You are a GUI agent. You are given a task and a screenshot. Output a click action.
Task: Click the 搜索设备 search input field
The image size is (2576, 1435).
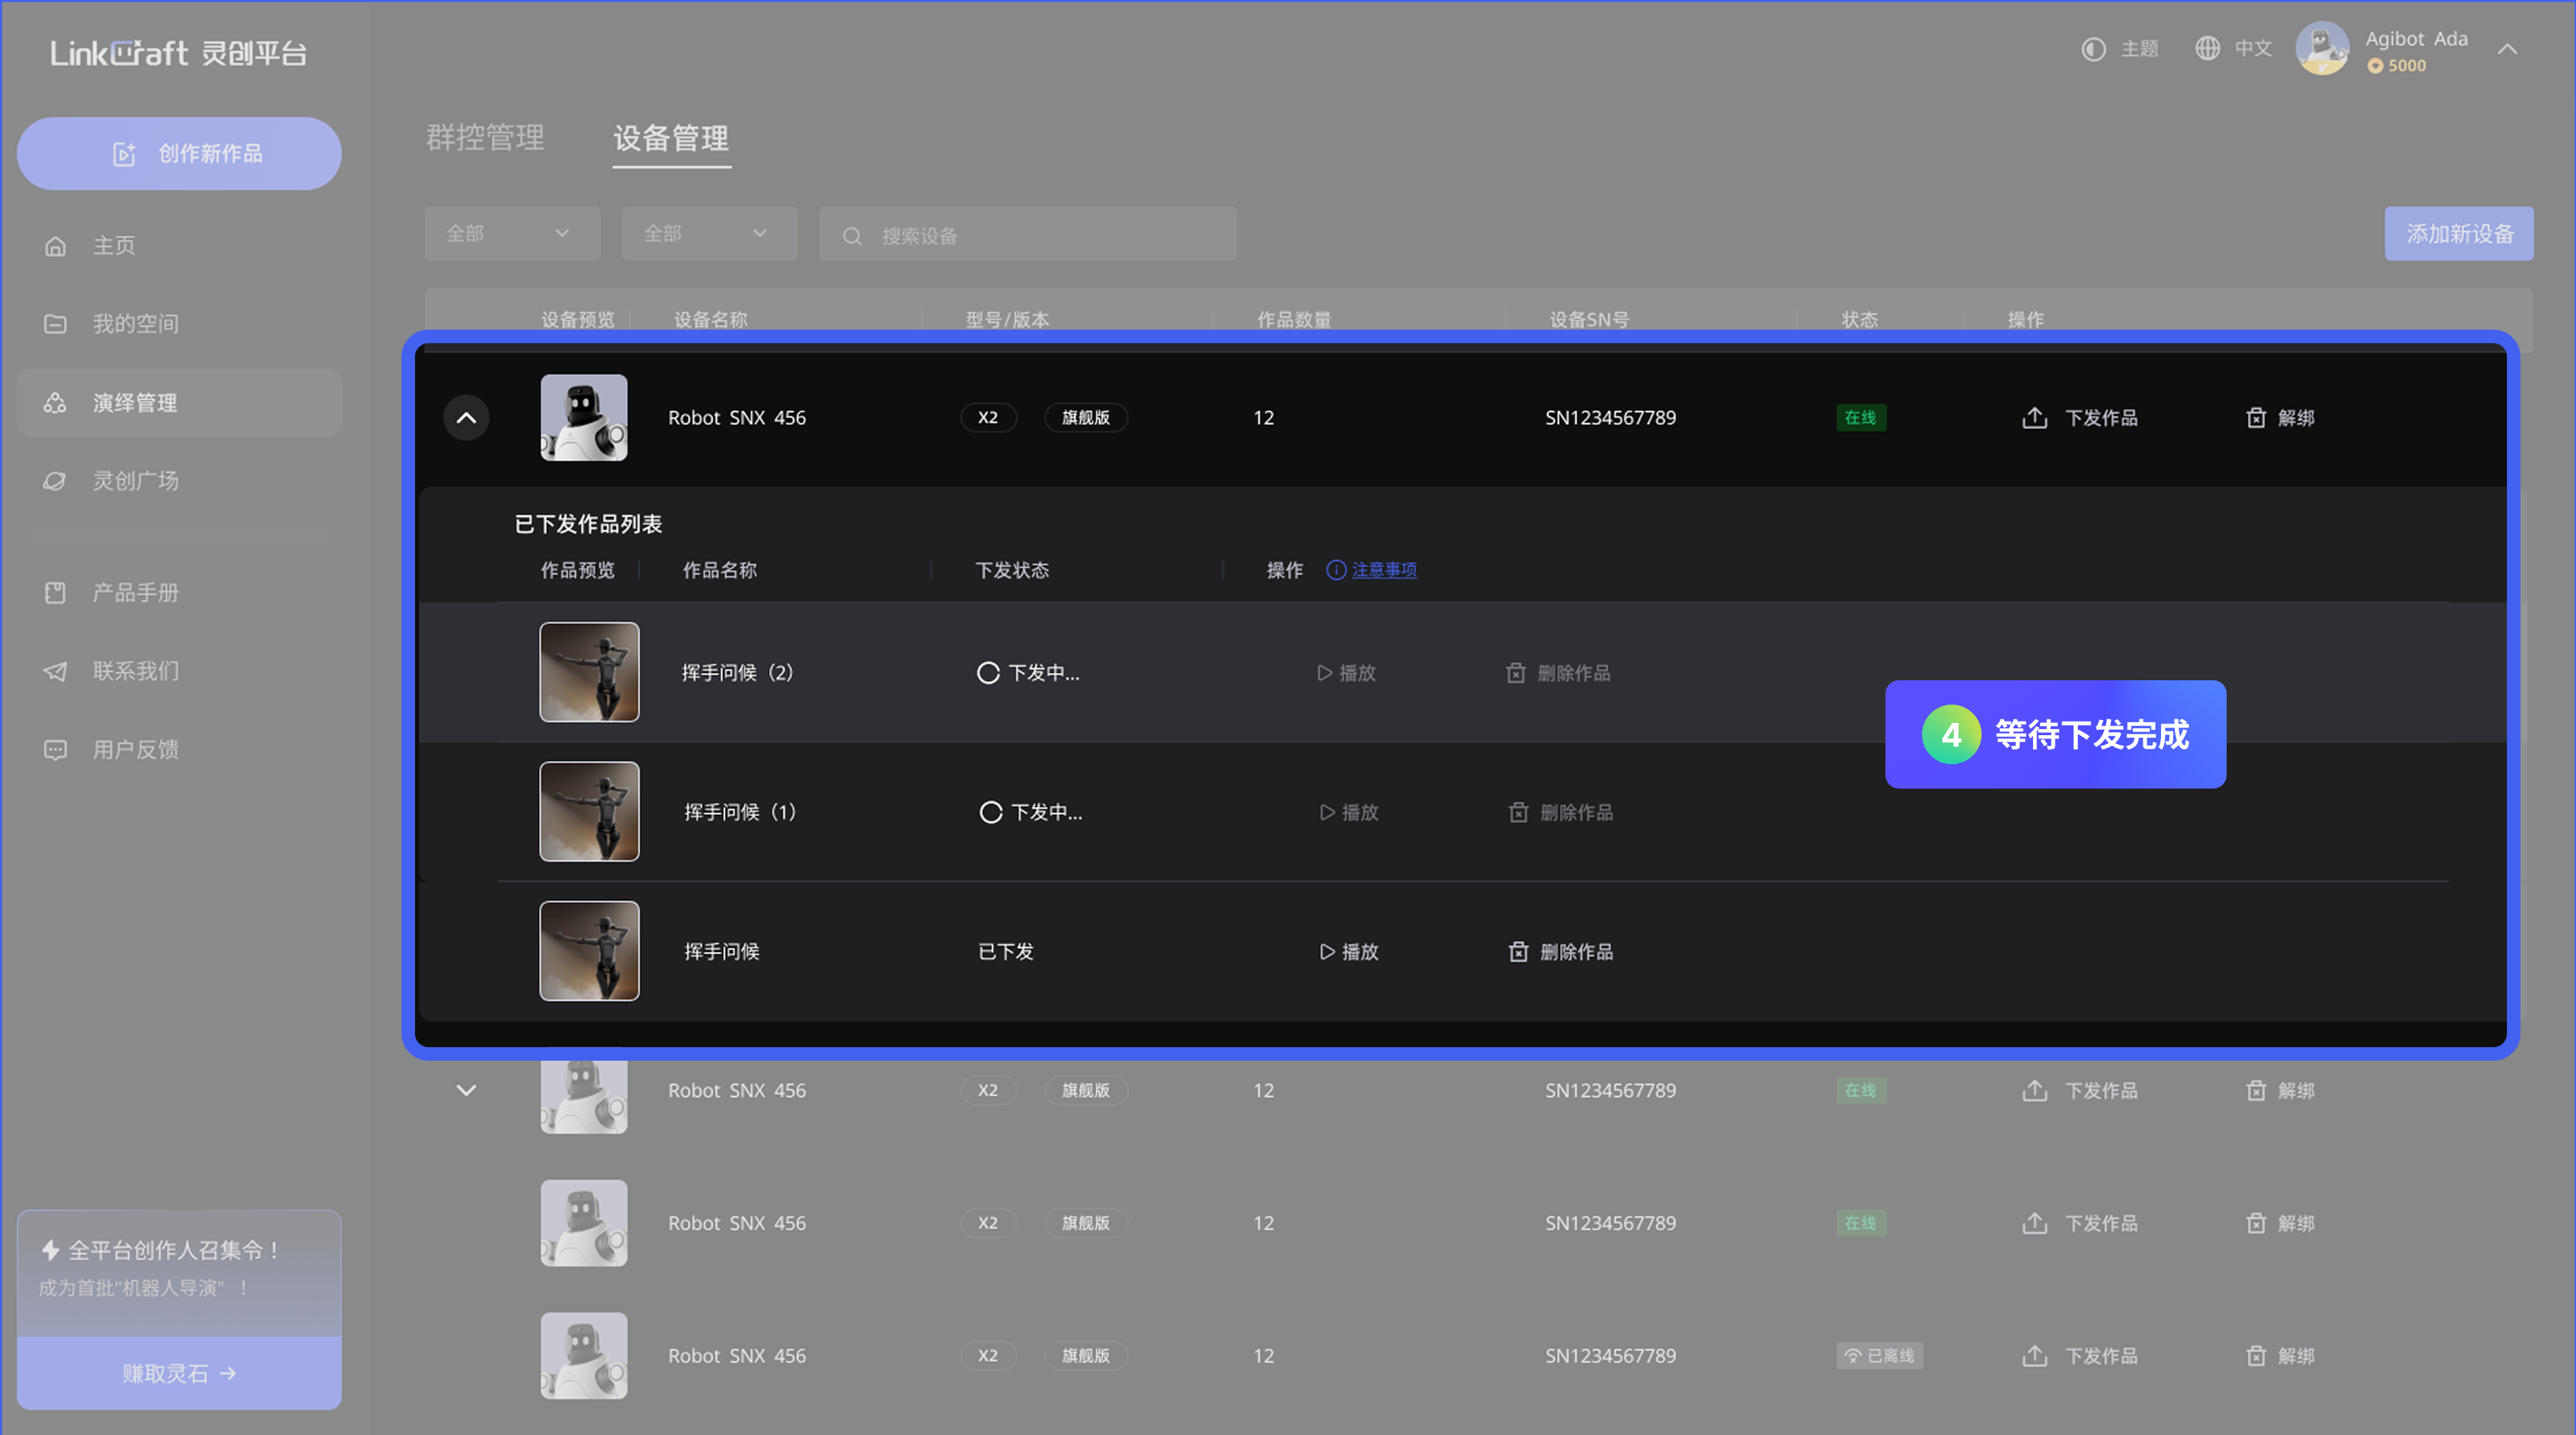click(1028, 234)
